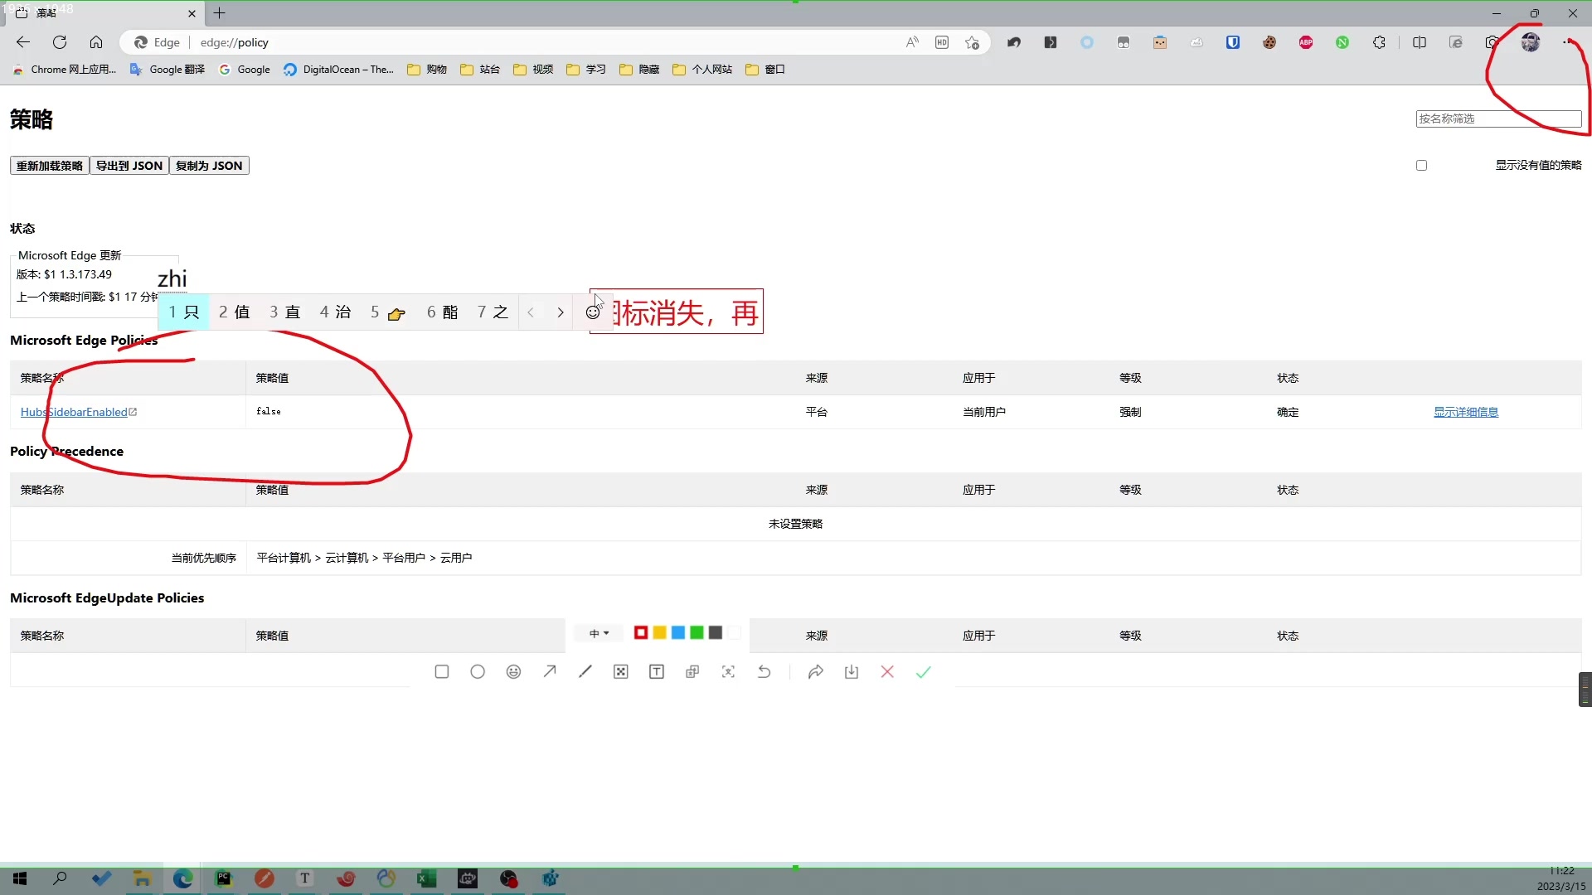Click the 复制为 JSON button

[x=209, y=166]
